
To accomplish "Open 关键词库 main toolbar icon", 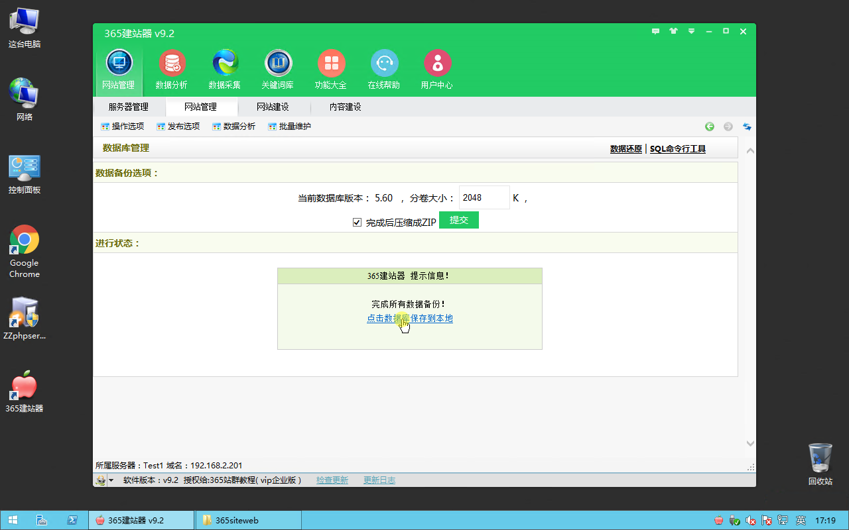I will pyautogui.click(x=278, y=70).
